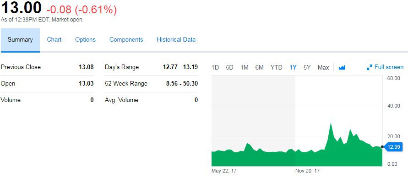The image size is (408, 178).
Task: Click the Day's Range label
Action: point(122,67)
